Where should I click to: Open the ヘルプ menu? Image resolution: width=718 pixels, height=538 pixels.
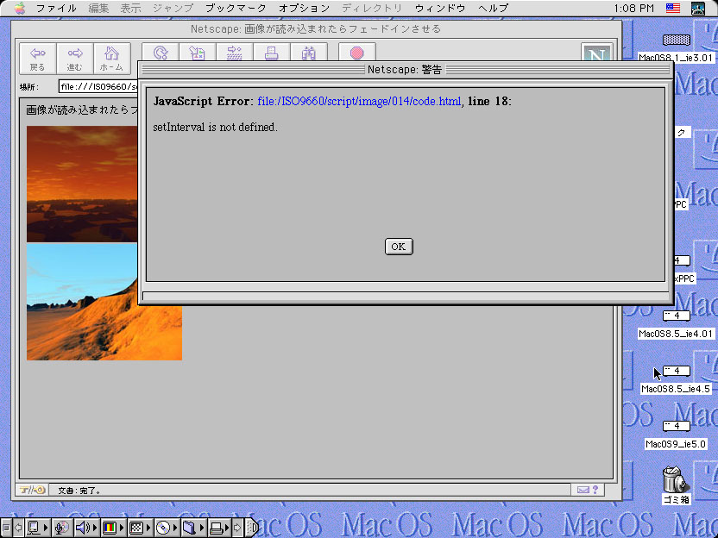[493, 9]
